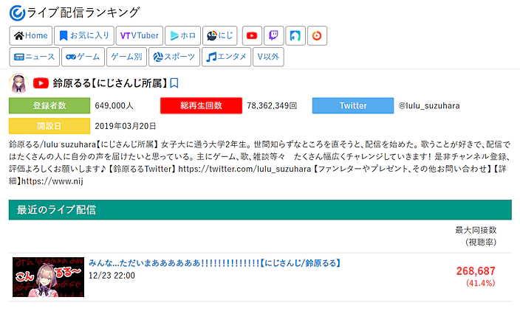Click the 鈴原るる channel avatar
520x311 pixels.
tap(18, 83)
